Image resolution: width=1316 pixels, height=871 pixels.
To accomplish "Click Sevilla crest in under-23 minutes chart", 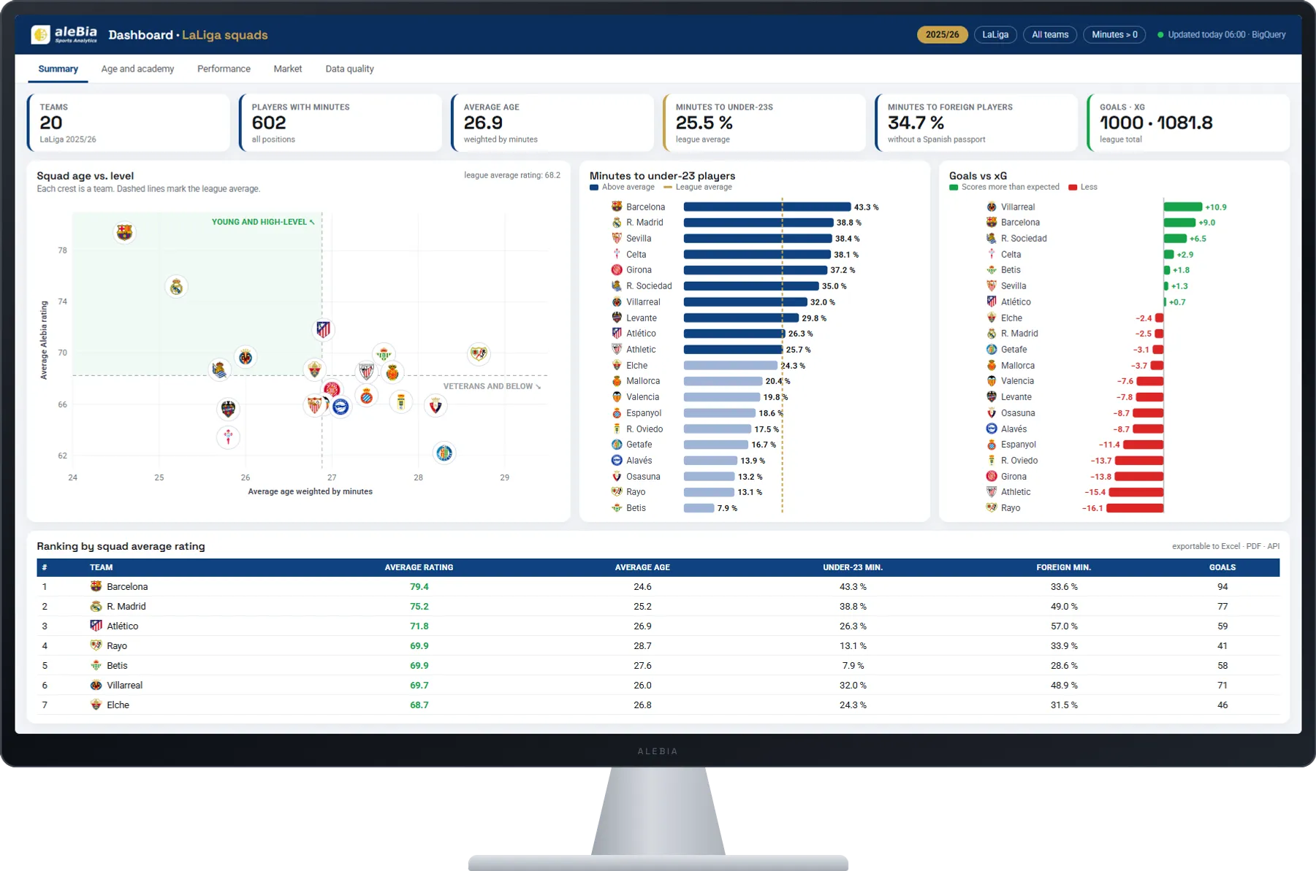I will coord(617,238).
